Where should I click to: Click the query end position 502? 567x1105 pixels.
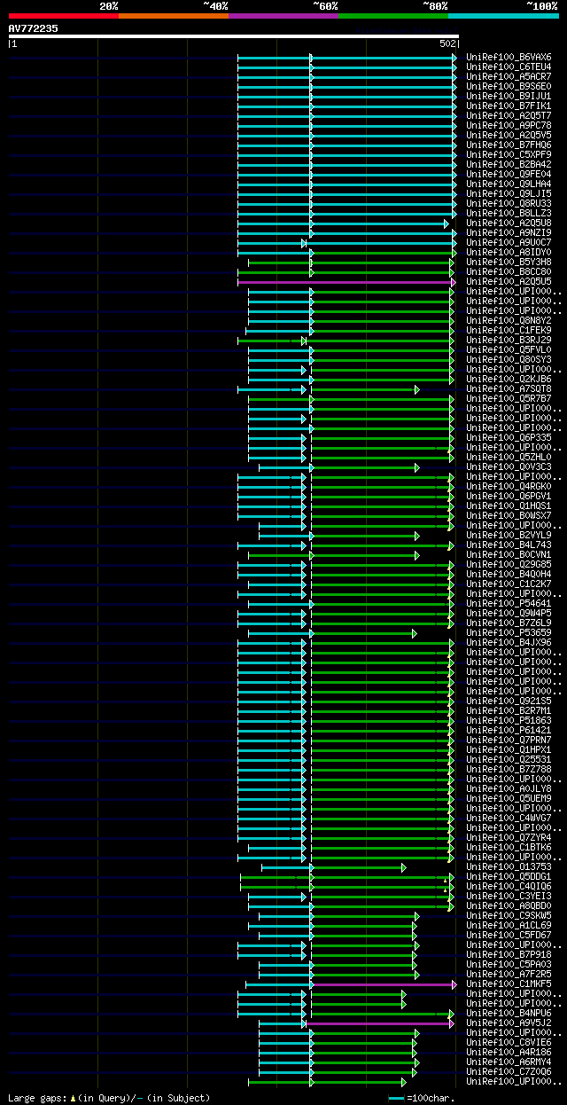pos(447,43)
